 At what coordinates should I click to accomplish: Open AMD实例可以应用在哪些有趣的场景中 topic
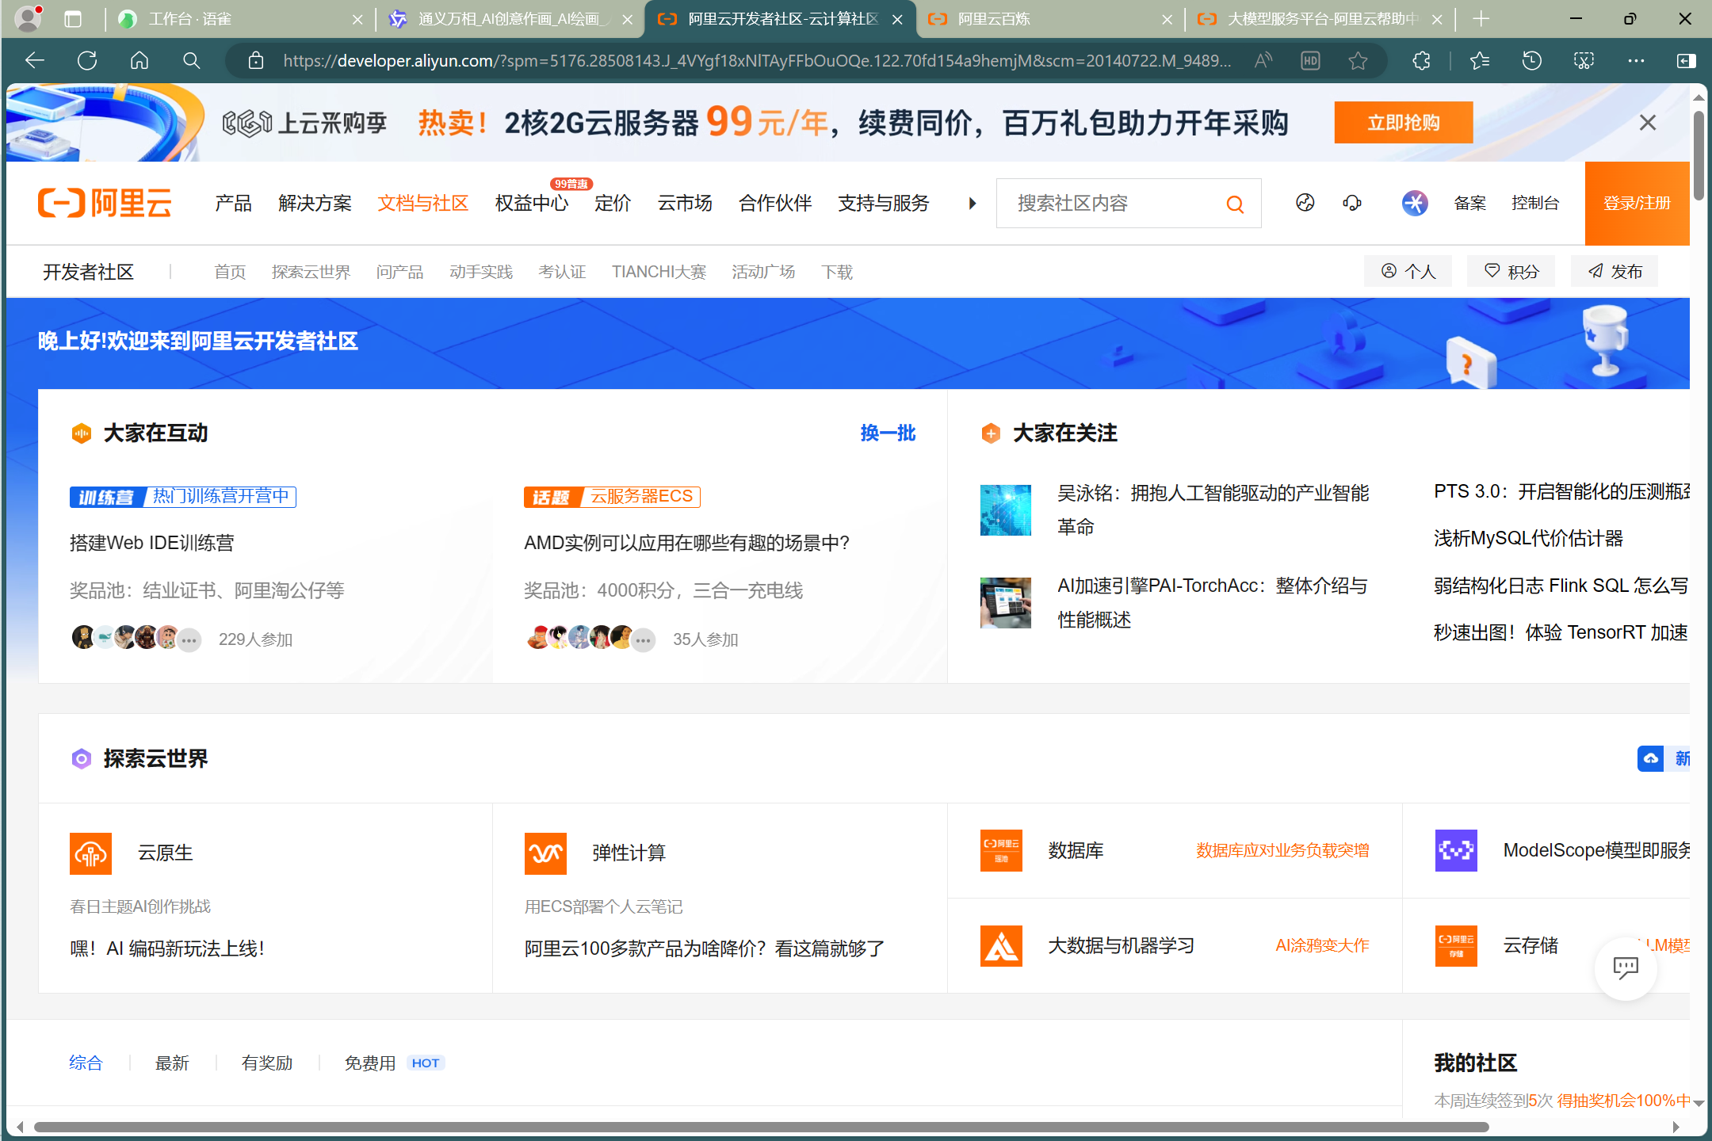click(686, 543)
